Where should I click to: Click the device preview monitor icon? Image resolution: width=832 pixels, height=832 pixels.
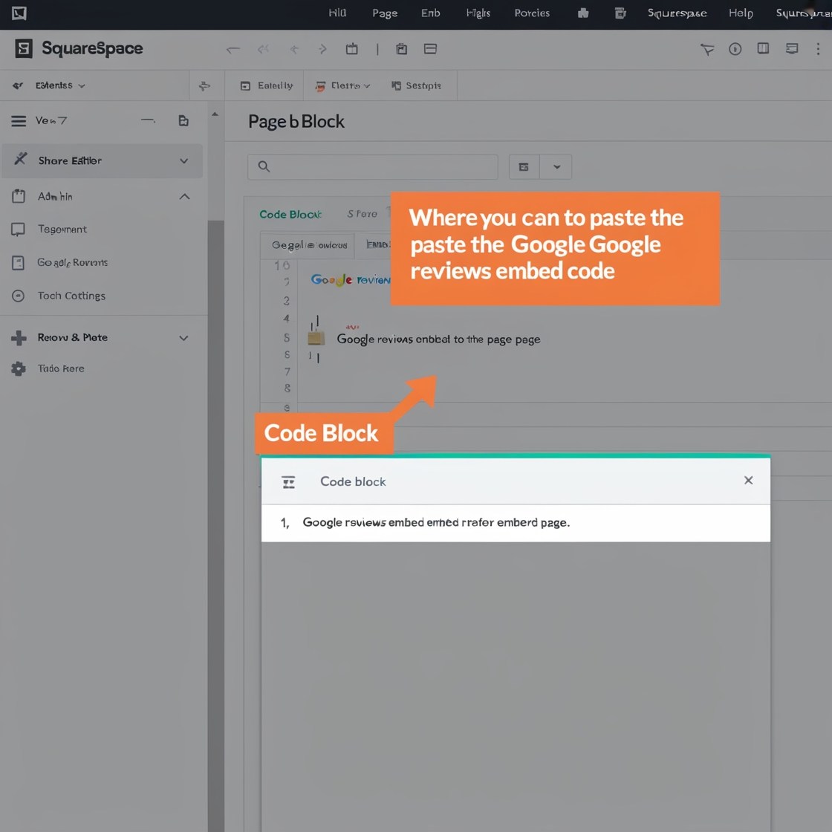(x=792, y=49)
